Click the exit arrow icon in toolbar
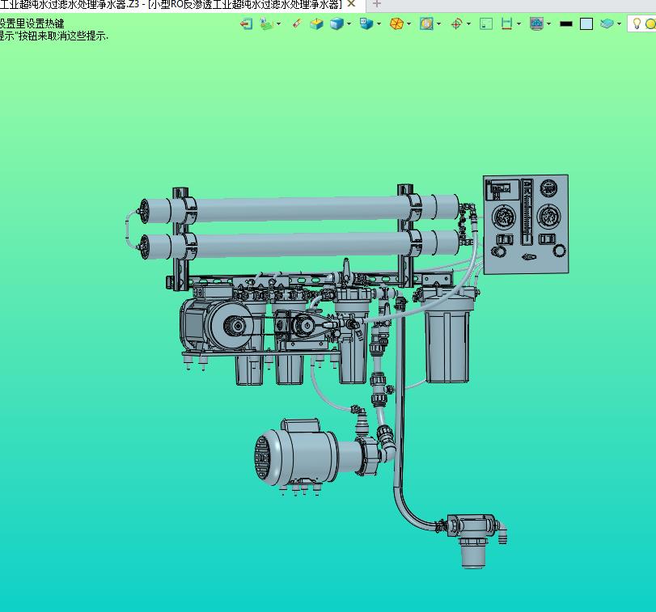656x612 pixels. click(246, 23)
